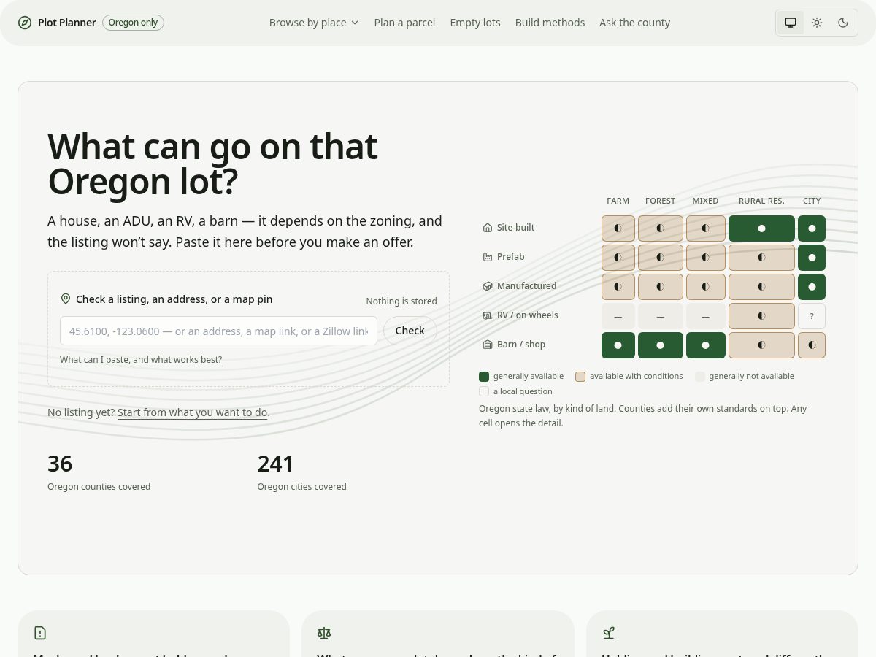Open Barn / shop on Forest cell
Screen dimensions: 876x657
(x=661, y=345)
